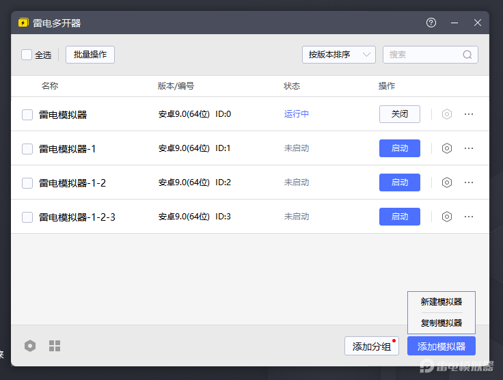Click the name 雷电模拟器-1-2

point(72,183)
